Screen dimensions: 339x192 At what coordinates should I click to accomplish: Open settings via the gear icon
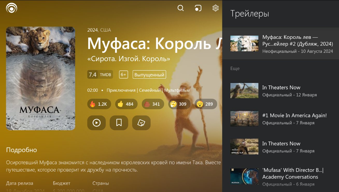point(215,8)
